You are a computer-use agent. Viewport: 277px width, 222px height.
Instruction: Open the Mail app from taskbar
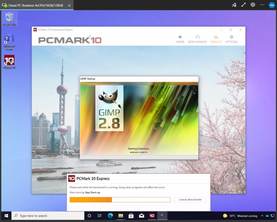click(141, 216)
